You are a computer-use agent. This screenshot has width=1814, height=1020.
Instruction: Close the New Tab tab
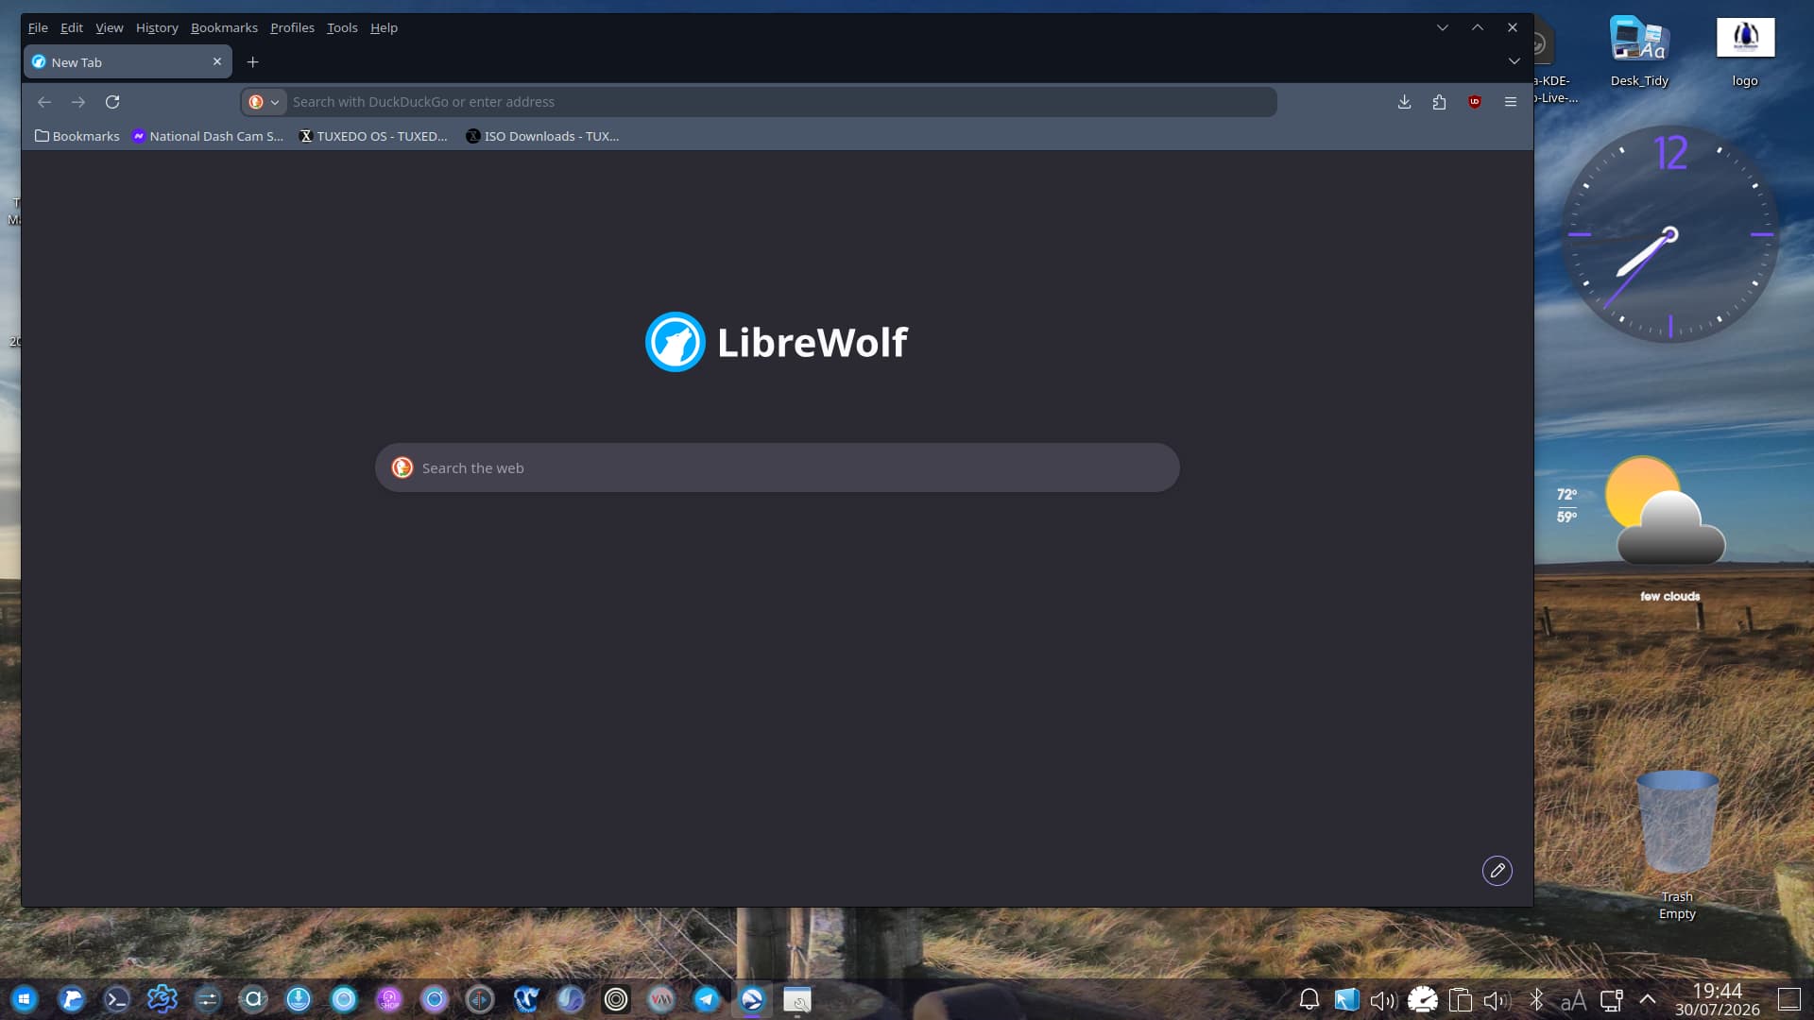click(217, 61)
